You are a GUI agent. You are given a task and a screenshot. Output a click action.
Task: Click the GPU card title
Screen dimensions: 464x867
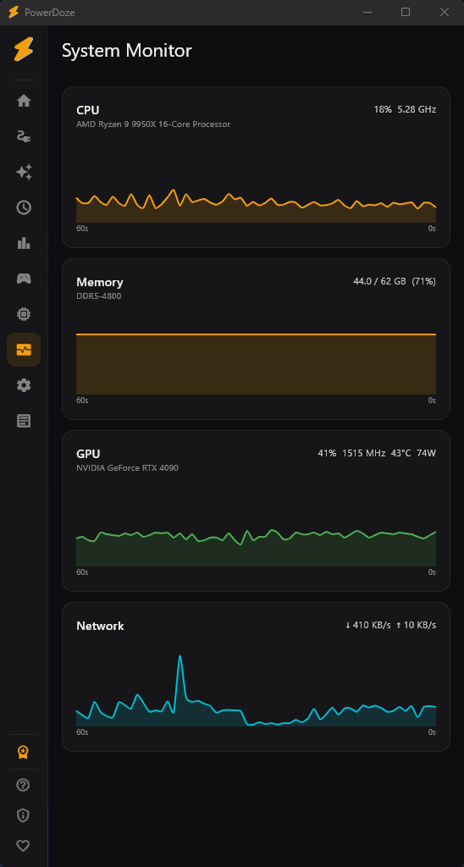coord(88,454)
